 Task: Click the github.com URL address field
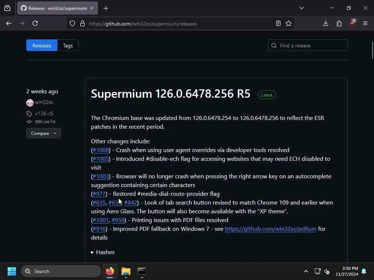(180, 24)
